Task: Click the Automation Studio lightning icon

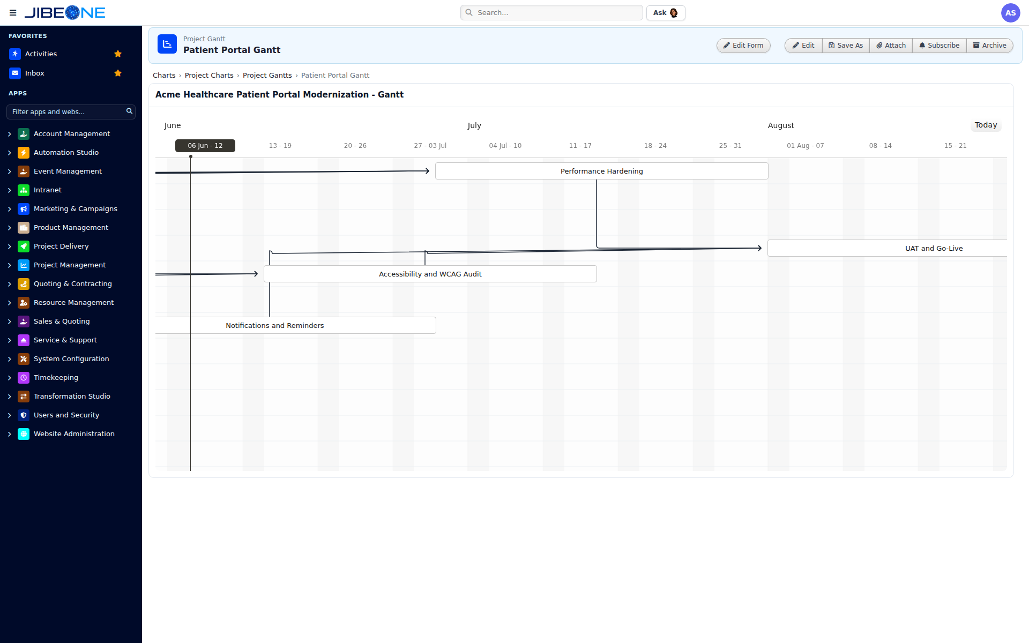Action: tap(24, 153)
